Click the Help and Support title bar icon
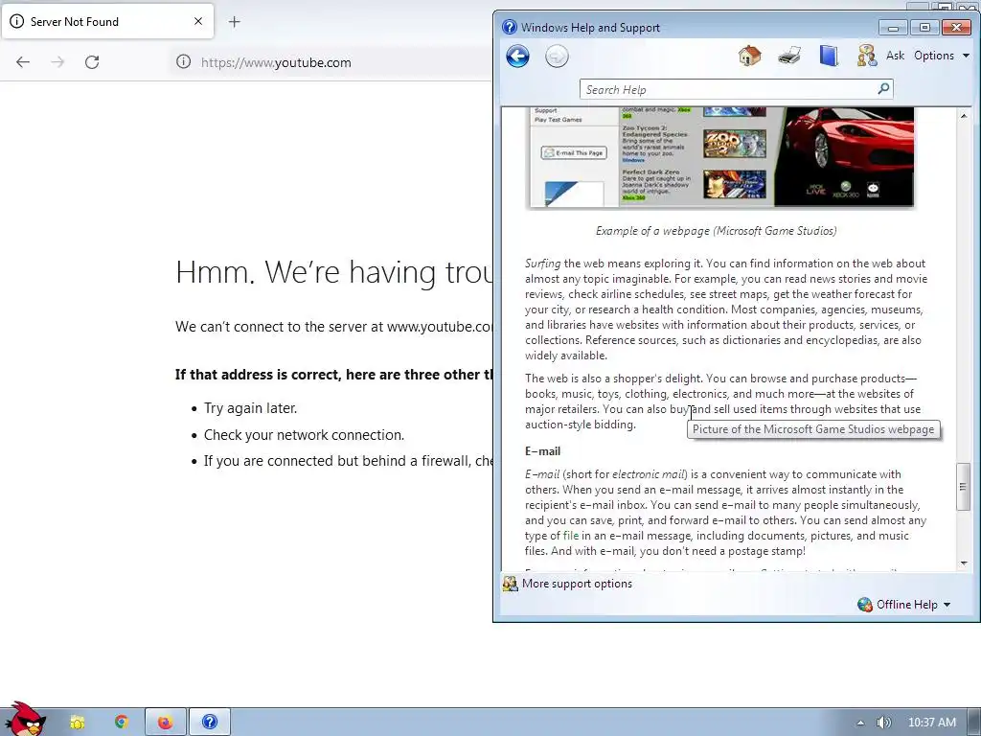The width and height of the screenshot is (981, 736). [510, 27]
